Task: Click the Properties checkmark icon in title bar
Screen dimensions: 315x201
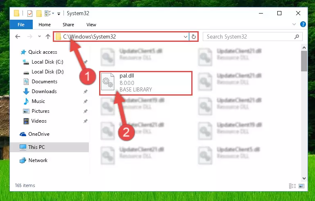Action: 30,14
